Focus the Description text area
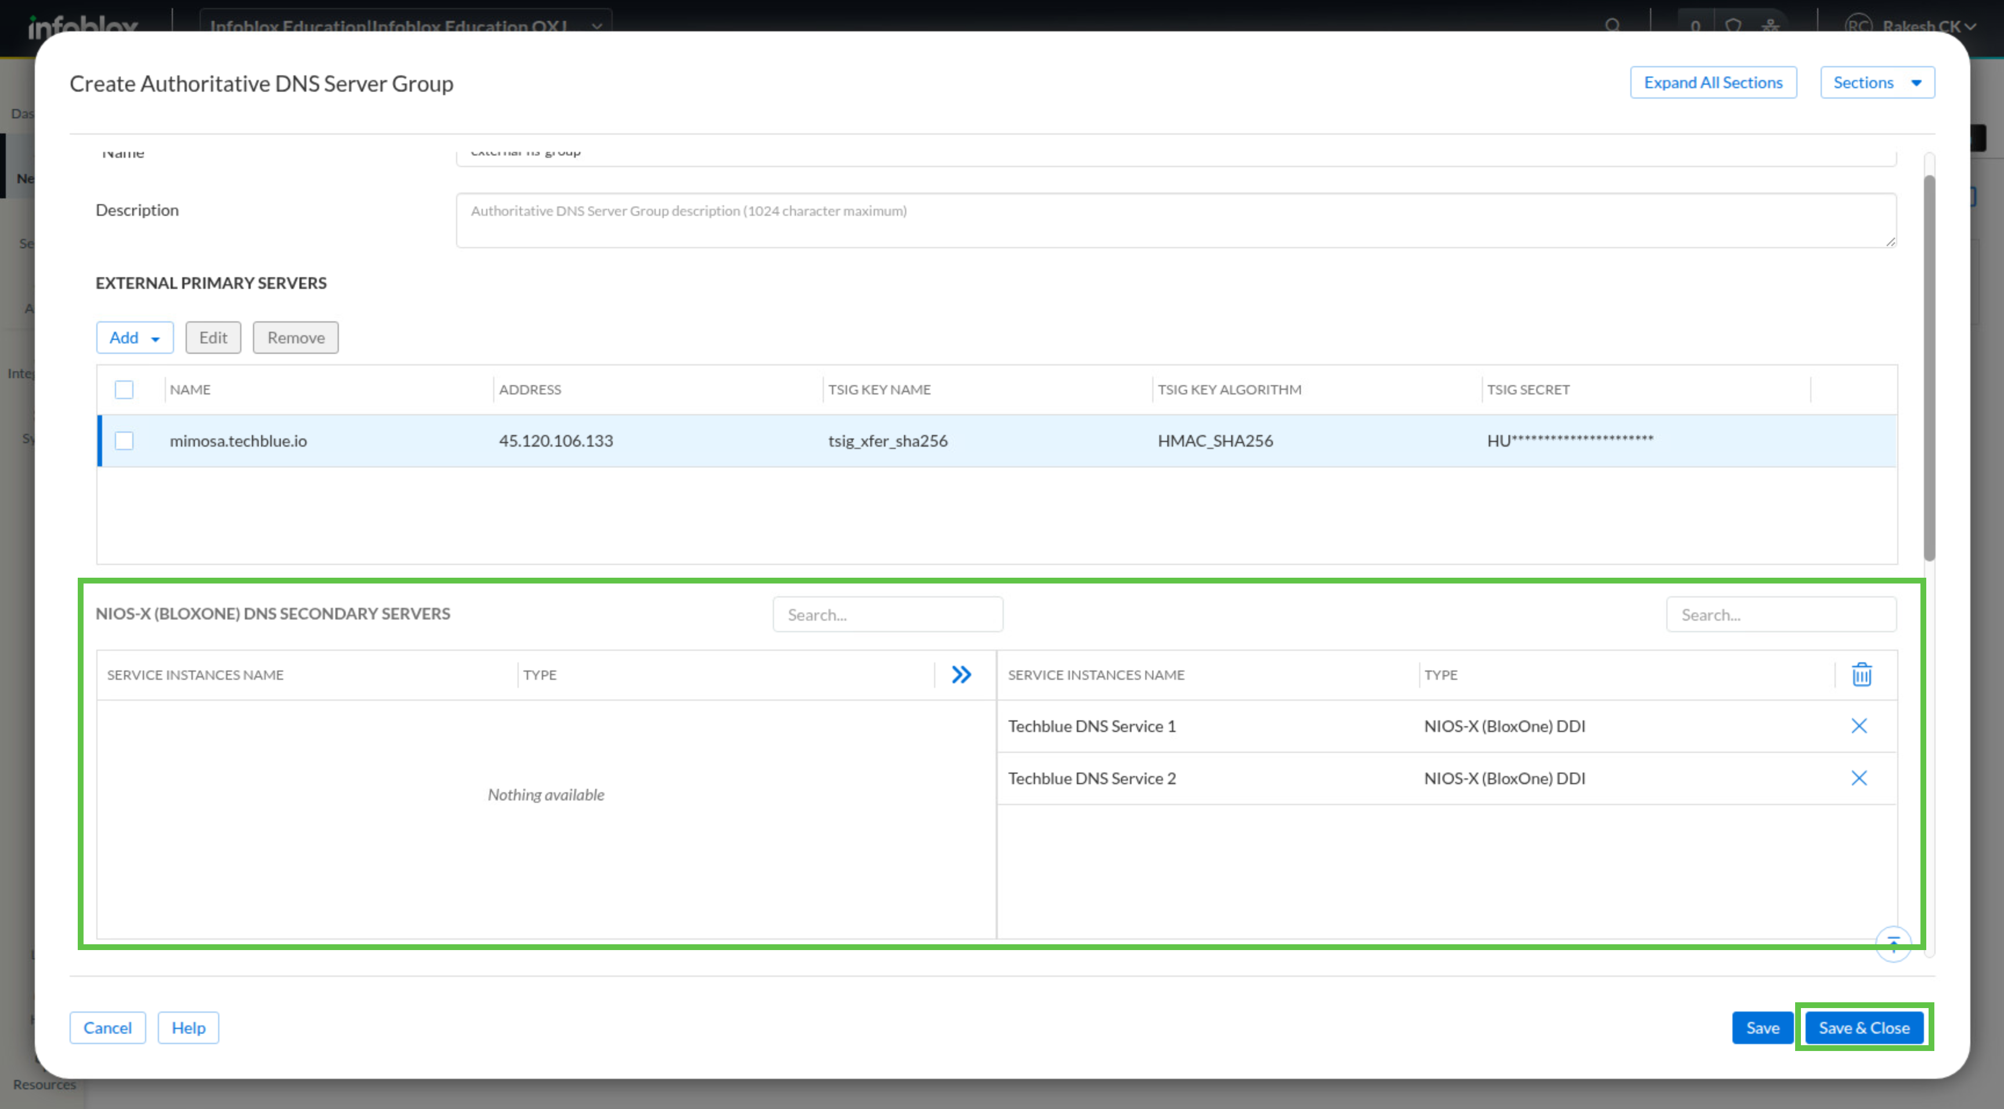The height and width of the screenshot is (1109, 2004). pos(1176,221)
